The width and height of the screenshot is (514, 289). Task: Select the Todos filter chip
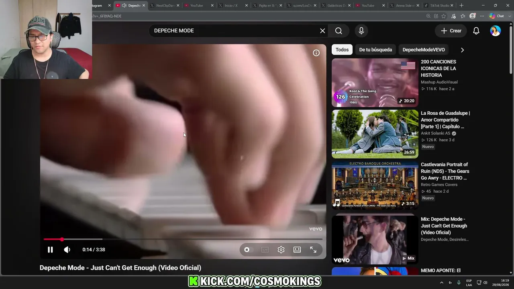342,50
